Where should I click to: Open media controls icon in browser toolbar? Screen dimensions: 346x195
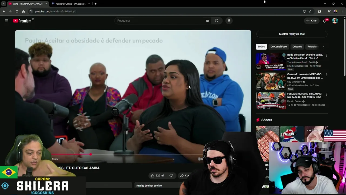click(329, 11)
